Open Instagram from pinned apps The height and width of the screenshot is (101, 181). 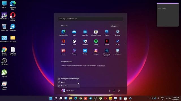96,52
